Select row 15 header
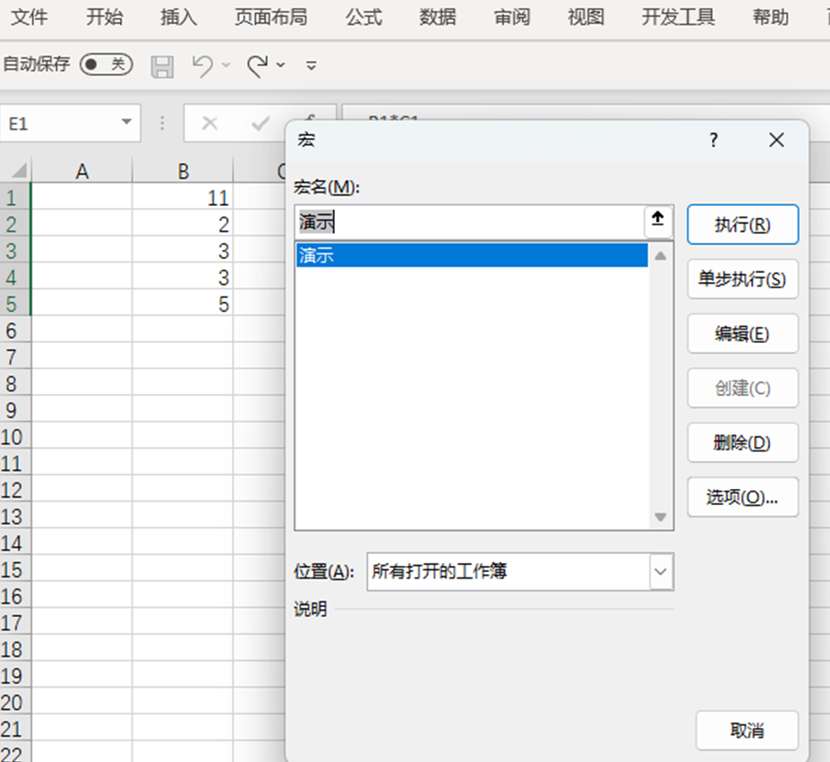830x762 pixels. 15,569
